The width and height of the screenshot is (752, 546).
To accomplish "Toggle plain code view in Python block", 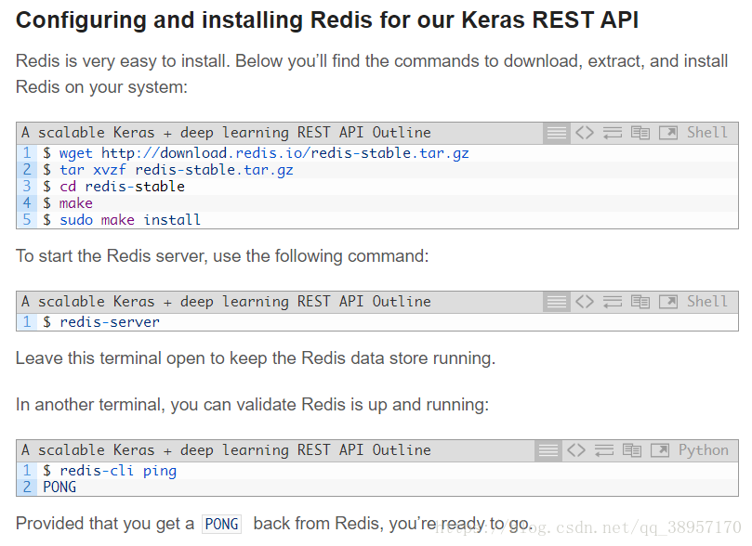I will 576,450.
